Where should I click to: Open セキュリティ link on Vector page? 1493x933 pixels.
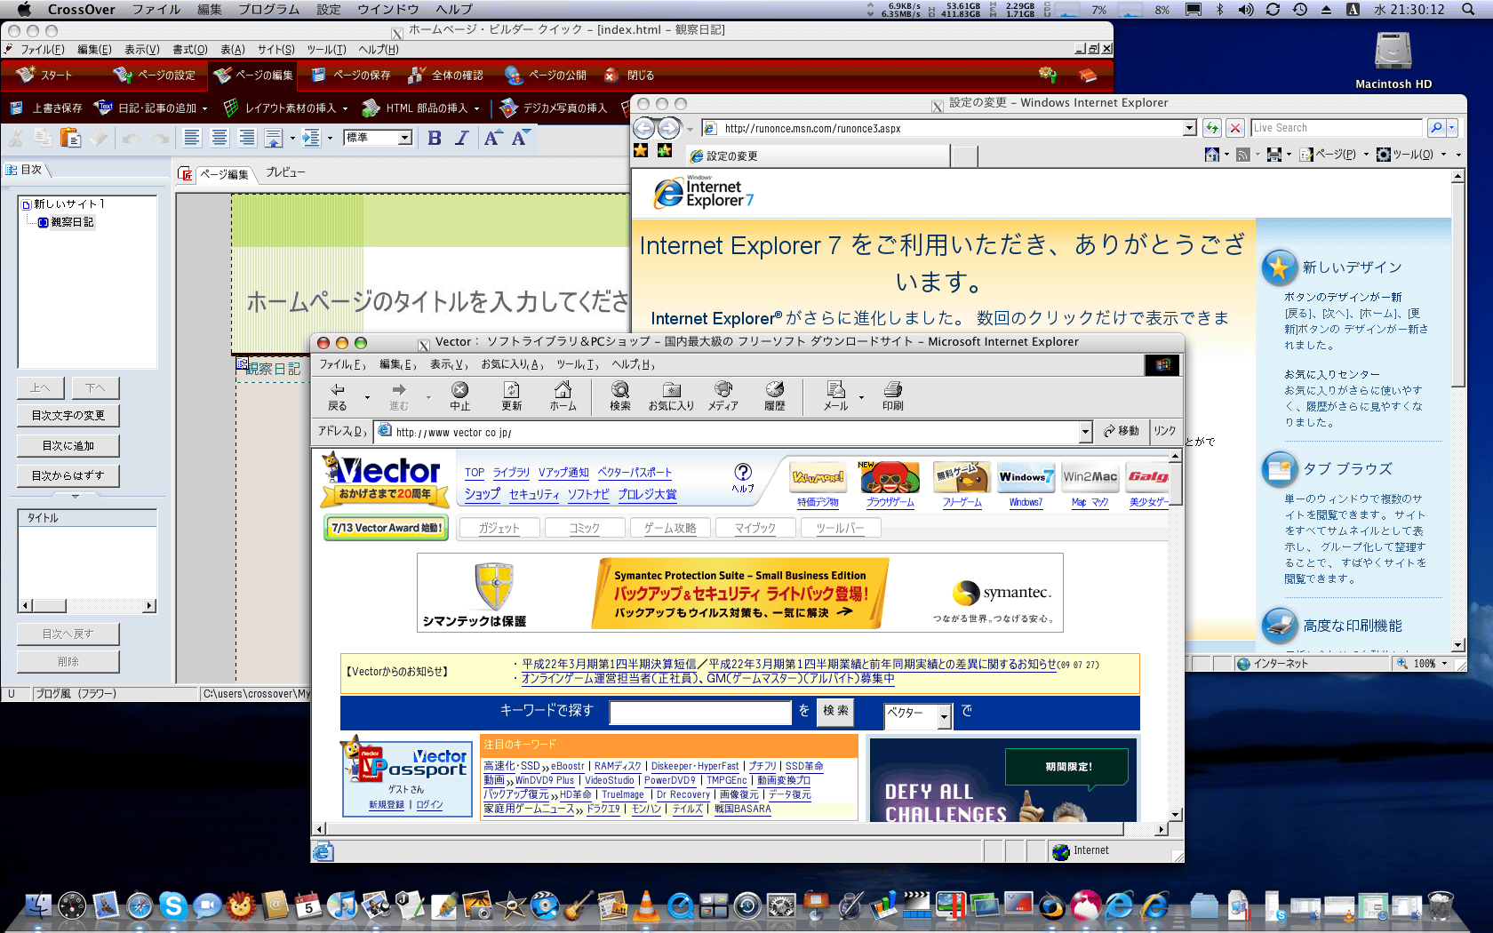point(534,494)
